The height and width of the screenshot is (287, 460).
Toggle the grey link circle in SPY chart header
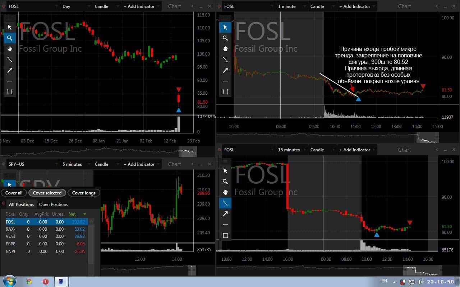click(4, 164)
